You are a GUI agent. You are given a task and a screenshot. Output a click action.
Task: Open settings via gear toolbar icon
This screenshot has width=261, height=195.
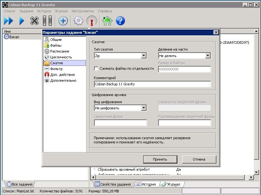[78, 21]
